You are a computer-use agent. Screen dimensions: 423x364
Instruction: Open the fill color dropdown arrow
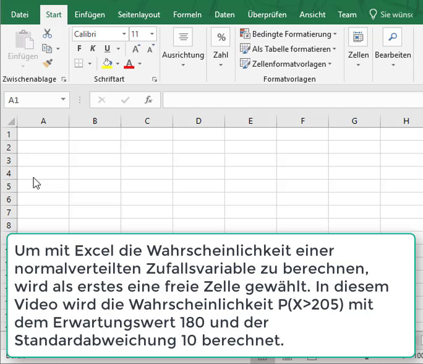click(117, 64)
